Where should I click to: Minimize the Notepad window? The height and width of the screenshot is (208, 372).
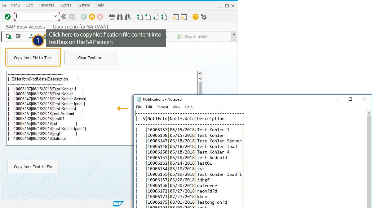pyautogui.click(x=336, y=99)
